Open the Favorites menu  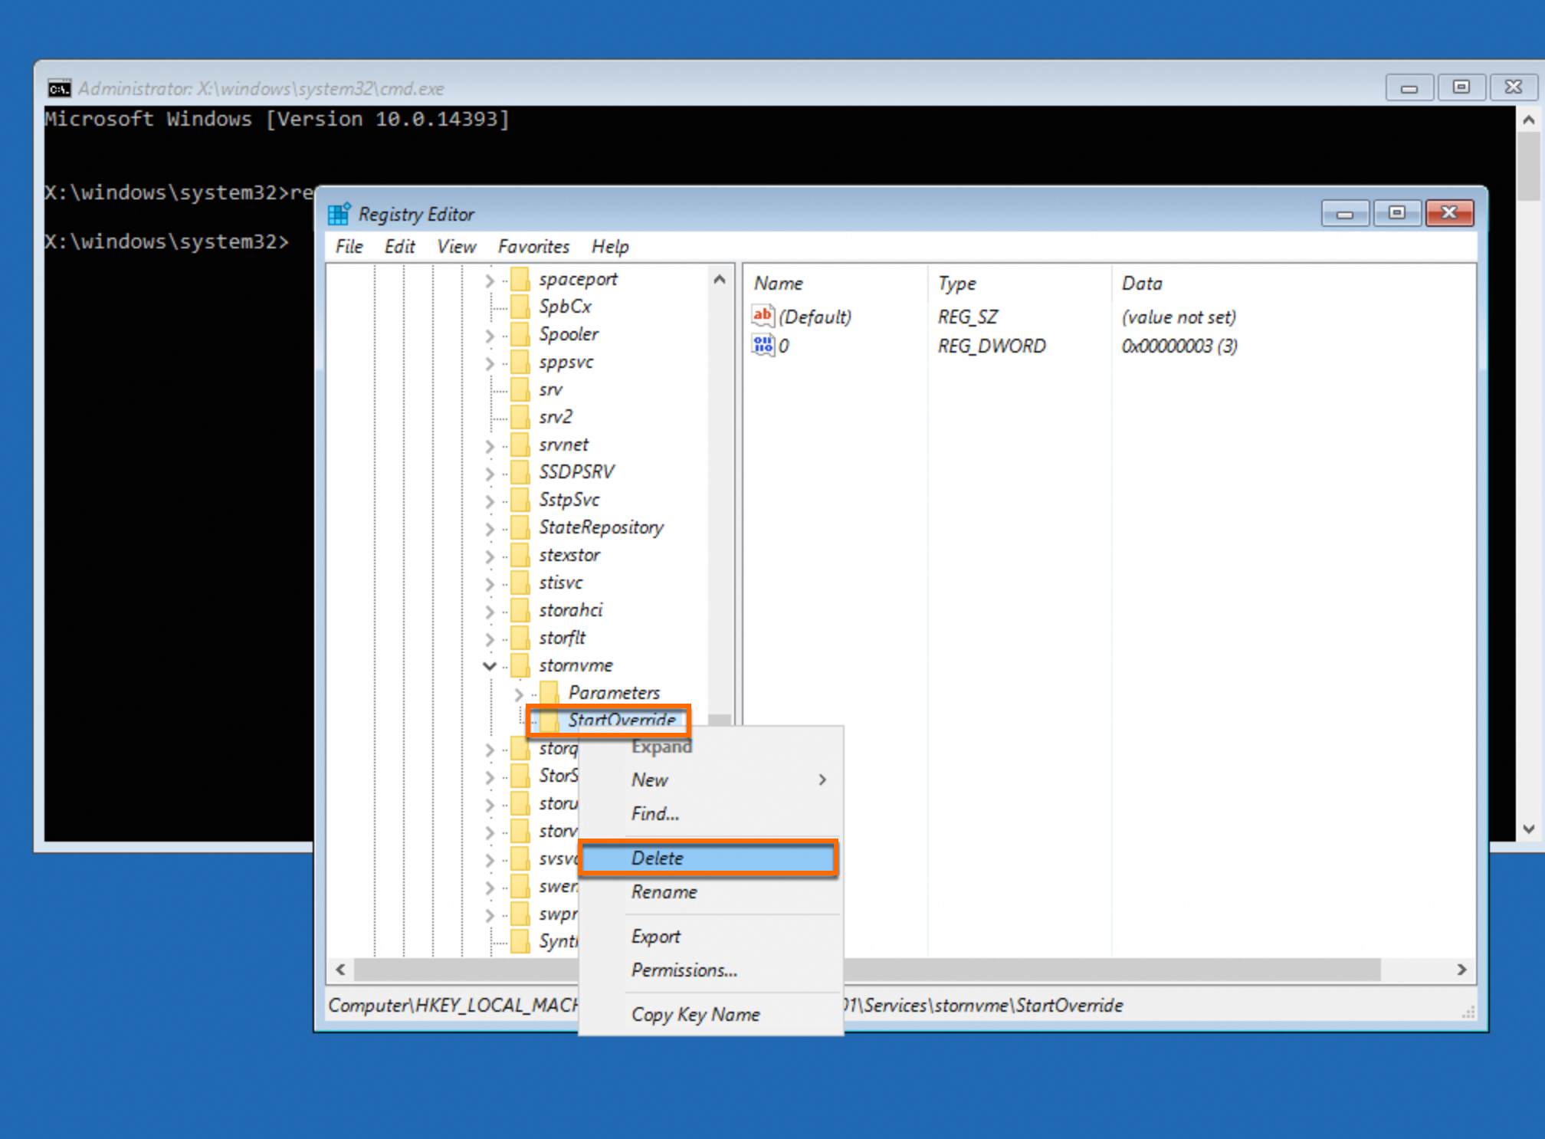(x=533, y=247)
